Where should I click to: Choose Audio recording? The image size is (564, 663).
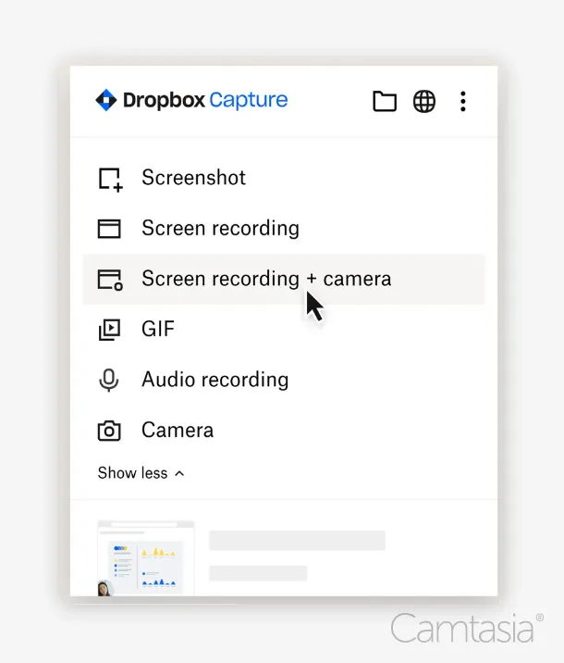[x=284, y=380]
